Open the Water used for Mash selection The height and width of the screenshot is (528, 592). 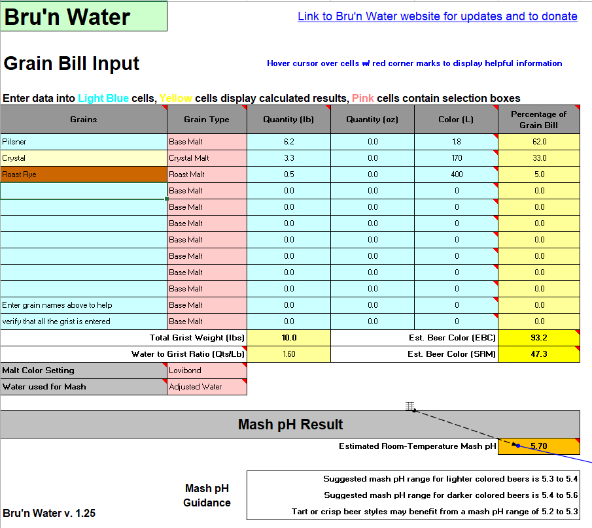[x=207, y=387]
